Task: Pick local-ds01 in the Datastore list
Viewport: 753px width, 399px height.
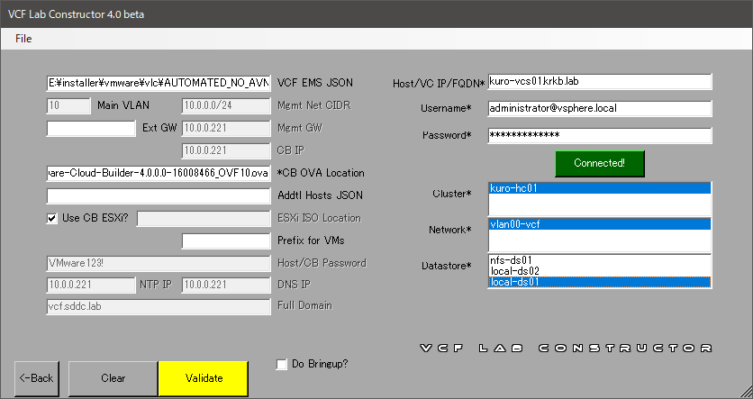Action: (599, 282)
